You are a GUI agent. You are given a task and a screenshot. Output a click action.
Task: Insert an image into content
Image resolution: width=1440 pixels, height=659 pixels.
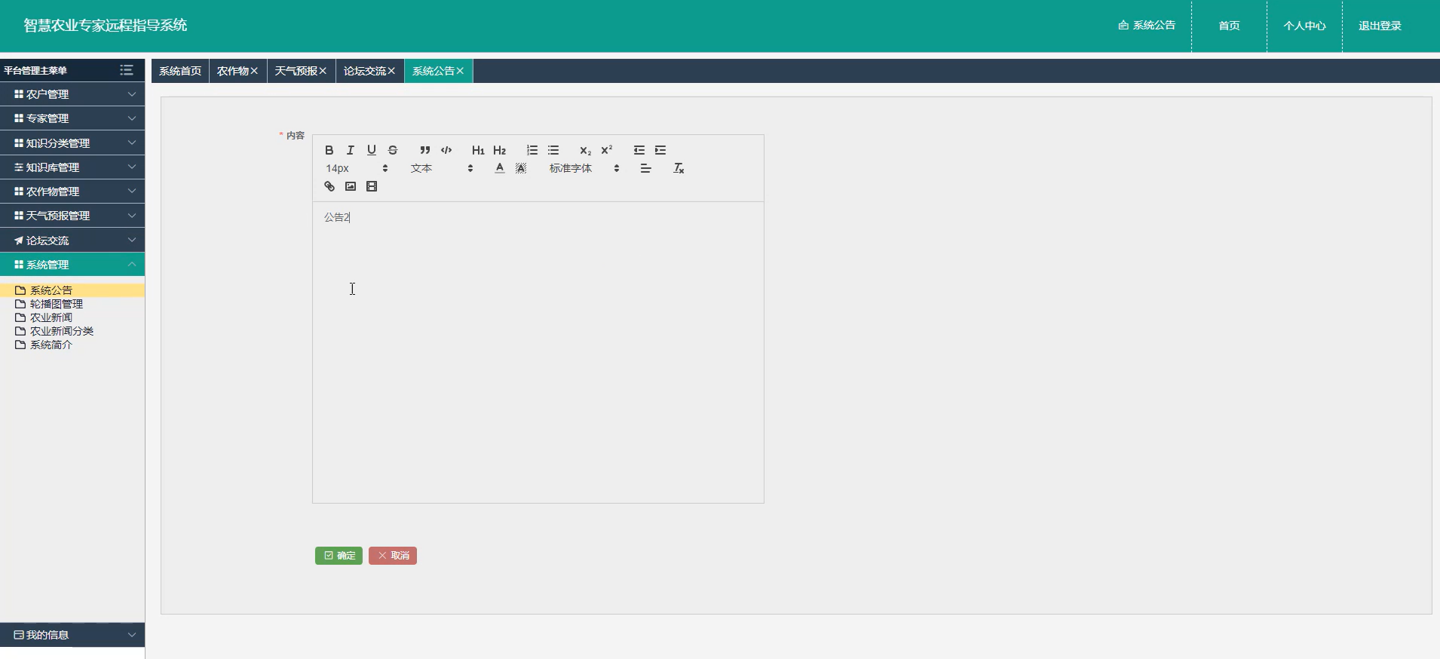click(351, 186)
